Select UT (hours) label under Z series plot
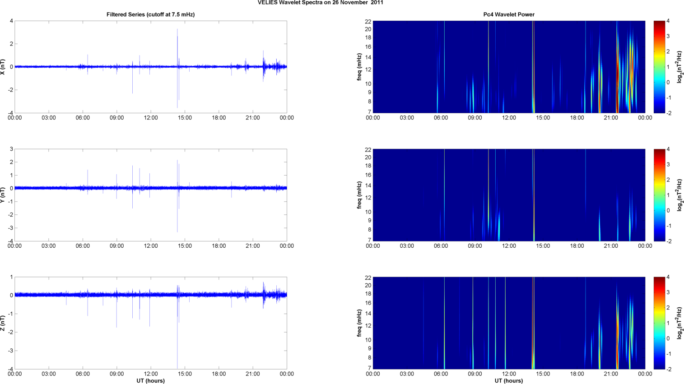The width and height of the screenshot is (684, 384). (x=150, y=380)
